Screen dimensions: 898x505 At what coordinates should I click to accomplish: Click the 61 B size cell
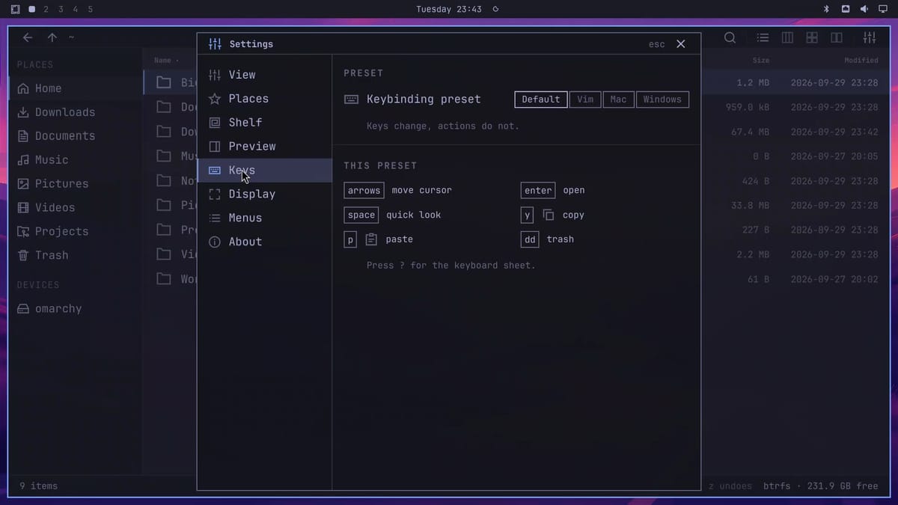tap(758, 280)
